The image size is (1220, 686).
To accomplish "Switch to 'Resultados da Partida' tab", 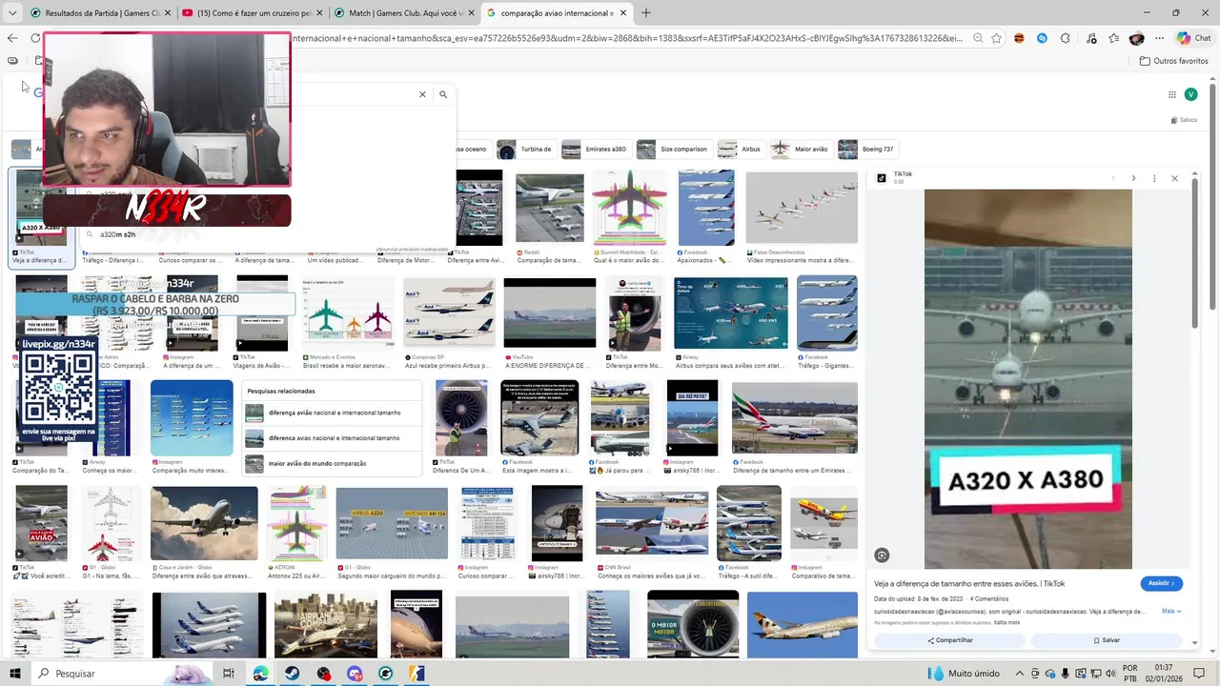I will point(99,12).
